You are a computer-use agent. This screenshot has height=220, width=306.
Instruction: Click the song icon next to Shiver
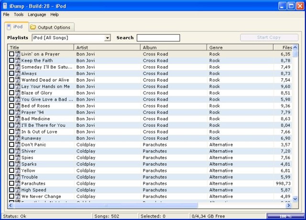[18, 151]
